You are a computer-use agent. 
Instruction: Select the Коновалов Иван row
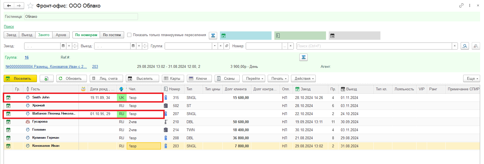(x=242, y=146)
